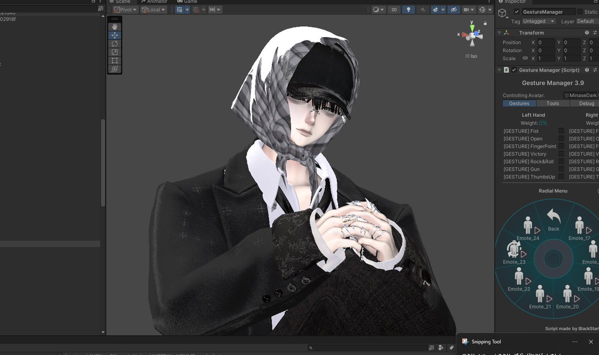Image resolution: width=599 pixels, height=355 pixels.
Task: Open the Pivot handle position dropdown
Action: (x=125, y=9)
